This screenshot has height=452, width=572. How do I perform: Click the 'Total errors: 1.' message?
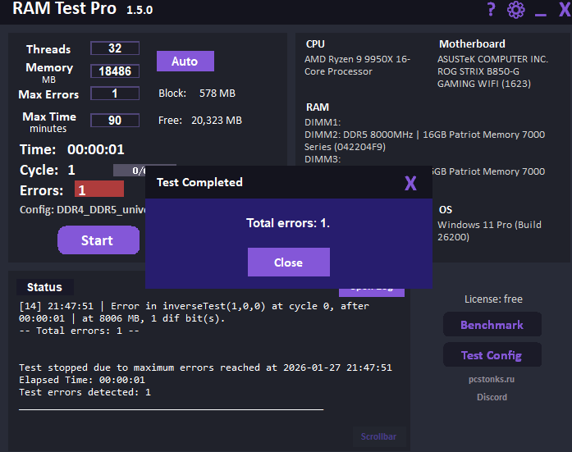coord(288,223)
